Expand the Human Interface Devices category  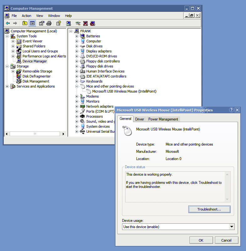pos(77,71)
